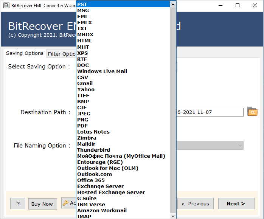Click the Destination Path text field
This screenshot has height=219, width=264.
210,112
